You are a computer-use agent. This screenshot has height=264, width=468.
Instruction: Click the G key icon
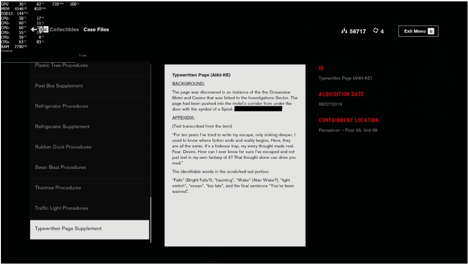[431, 31]
